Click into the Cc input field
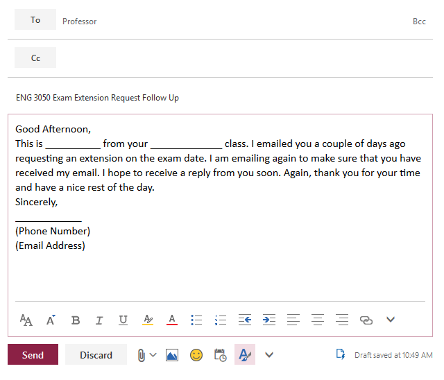 [244, 58]
